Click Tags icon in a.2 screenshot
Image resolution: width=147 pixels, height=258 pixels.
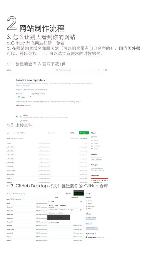click(21, 133)
